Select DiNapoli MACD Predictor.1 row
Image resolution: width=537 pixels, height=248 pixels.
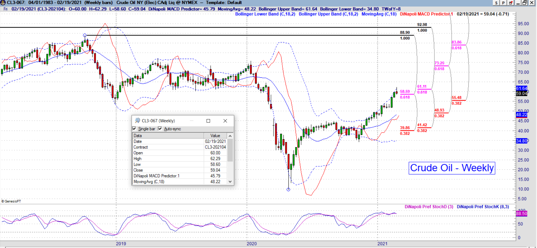pyautogui.click(x=180, y=176)
